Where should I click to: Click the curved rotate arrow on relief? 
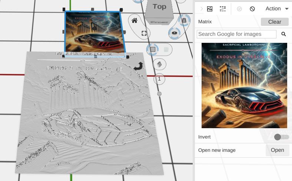click(138, 66)
